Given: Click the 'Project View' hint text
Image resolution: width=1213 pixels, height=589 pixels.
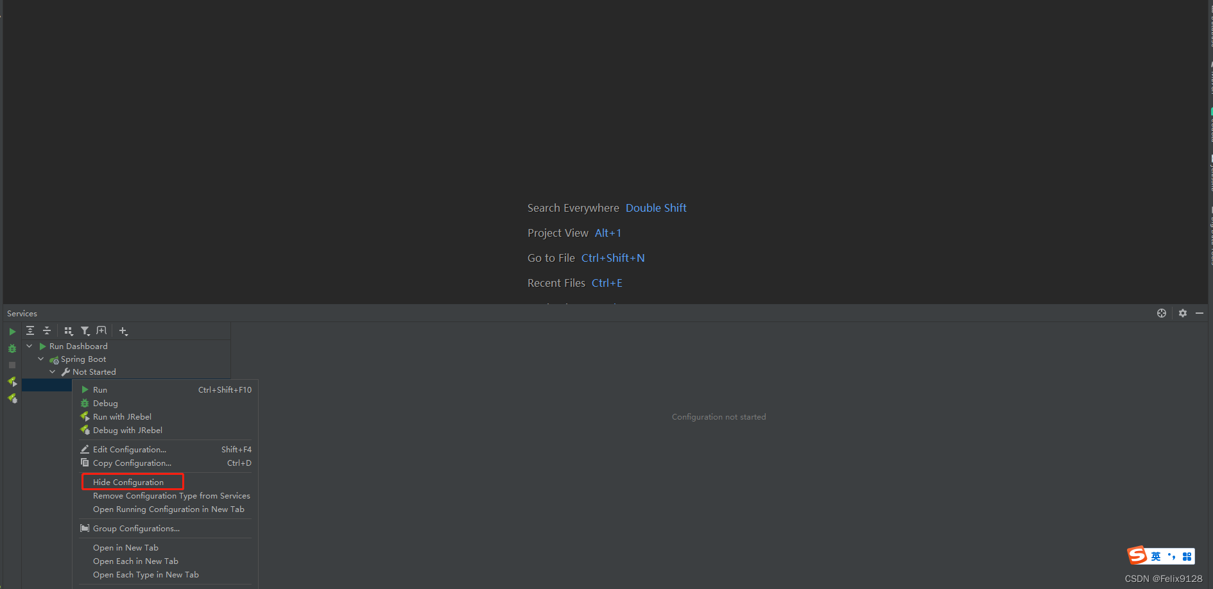Looking at the screenshot, I should coord(558,233).
